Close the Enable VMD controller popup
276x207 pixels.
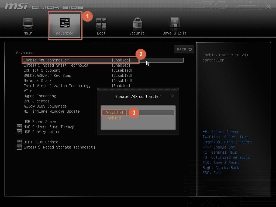pos(173,95)
